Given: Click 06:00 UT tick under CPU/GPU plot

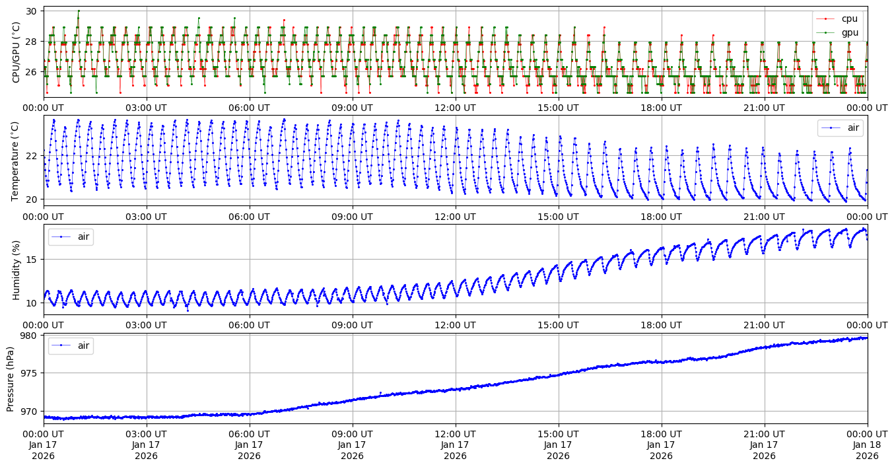Looking at the screenshot, I should pos(249,107).
